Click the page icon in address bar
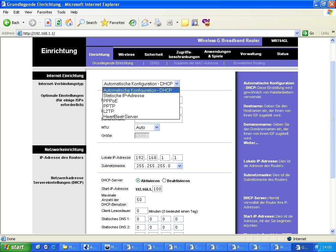Viewport: 336px width, 252px height. click(x=19, y=33)
